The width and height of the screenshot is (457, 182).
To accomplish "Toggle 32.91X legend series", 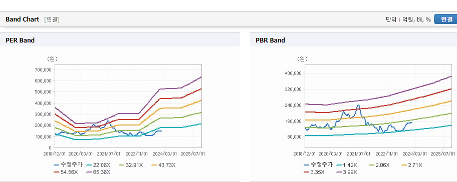I will [131, 165].
